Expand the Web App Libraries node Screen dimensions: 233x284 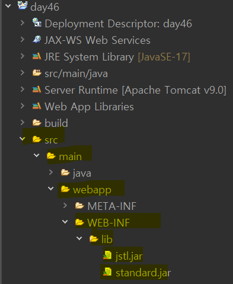point(23,106)
